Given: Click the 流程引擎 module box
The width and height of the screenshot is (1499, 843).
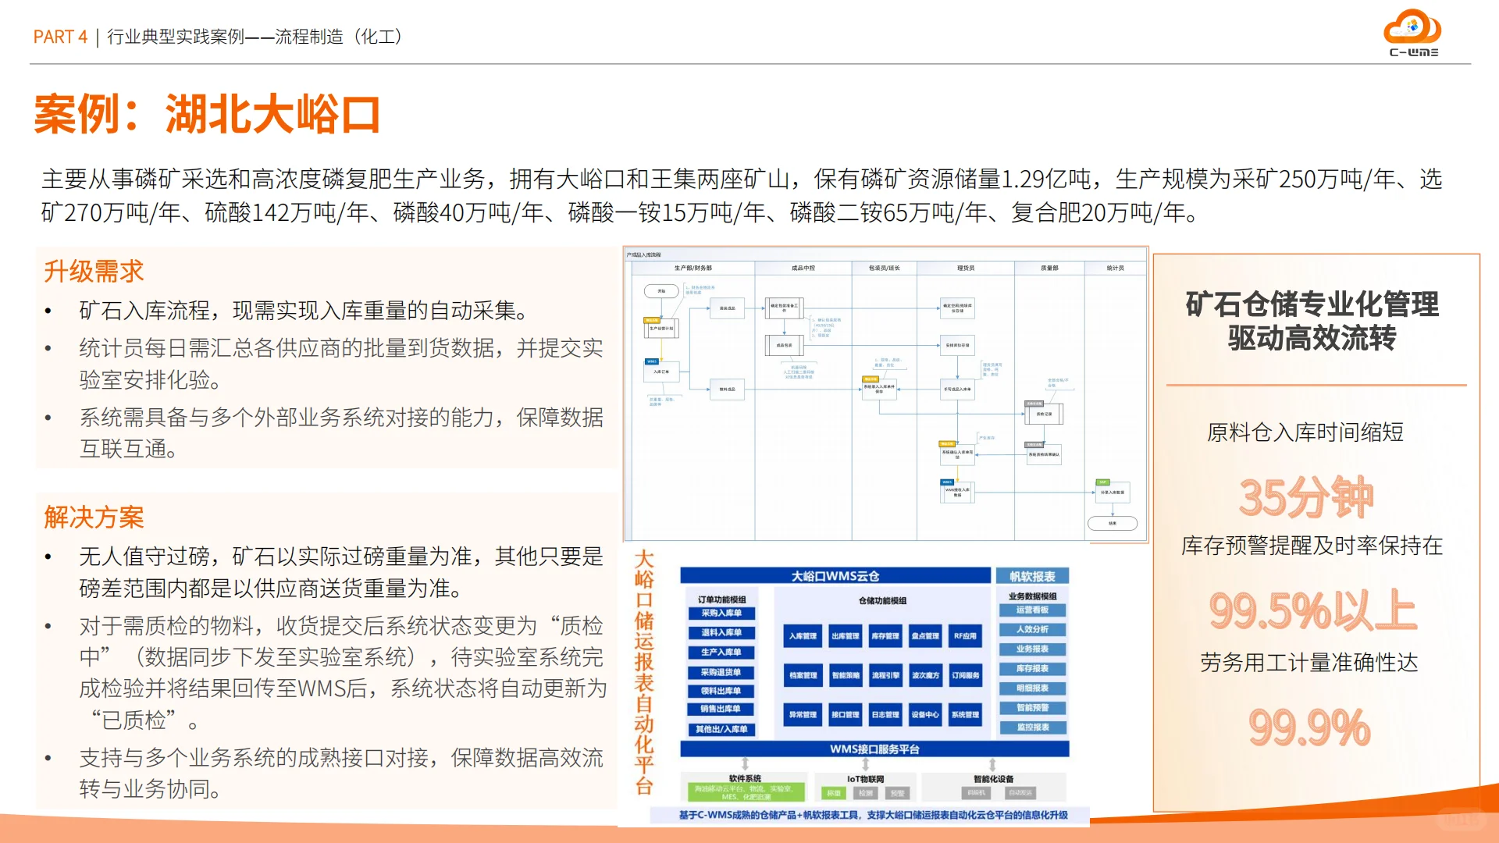Looking at the screenshot, I should (x=885, y=675).
